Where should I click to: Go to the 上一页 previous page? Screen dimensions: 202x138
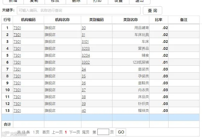[57, 132]
